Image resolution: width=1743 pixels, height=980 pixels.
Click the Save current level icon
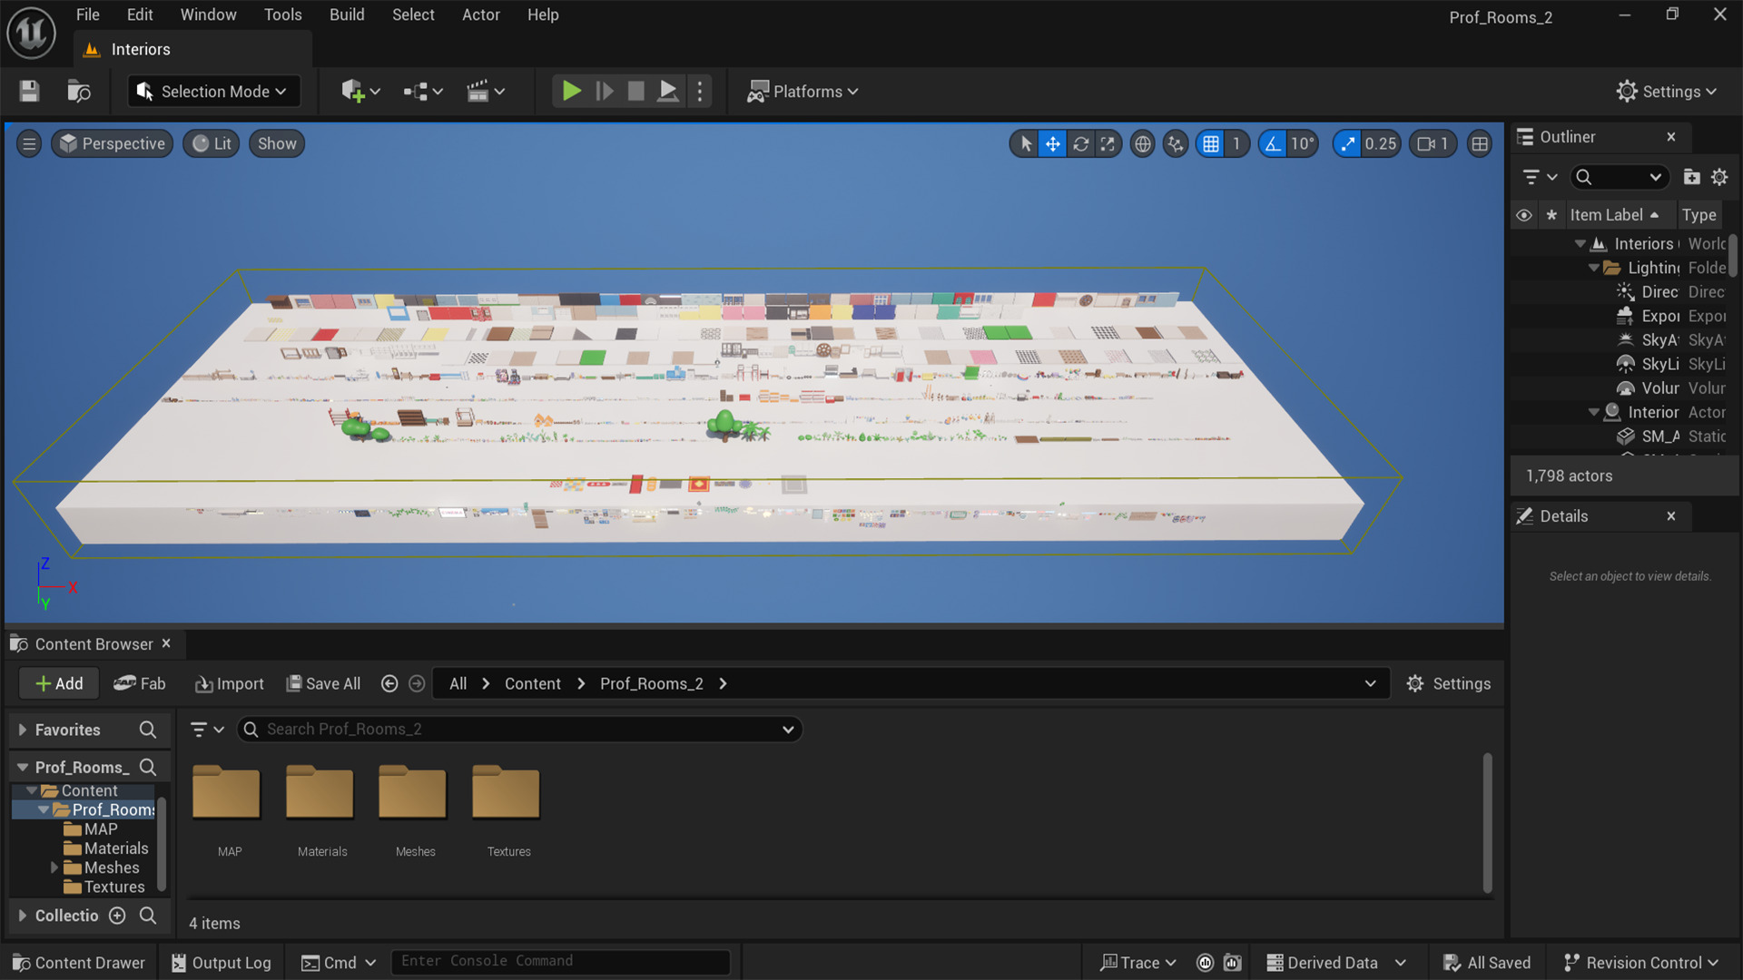29,91
